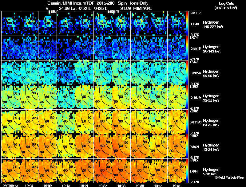Click the '-0.3112' colorbar maximum value

click(x=195, y=13)
